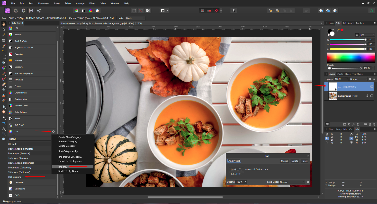This screenshot has width=377, height=204.
Task: Switch to Tone Mapping Persona icon
Action: [x=31, y=11]
